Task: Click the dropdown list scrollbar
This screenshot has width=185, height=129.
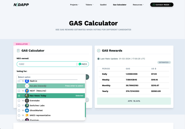Action: click(x=85, y=110)
